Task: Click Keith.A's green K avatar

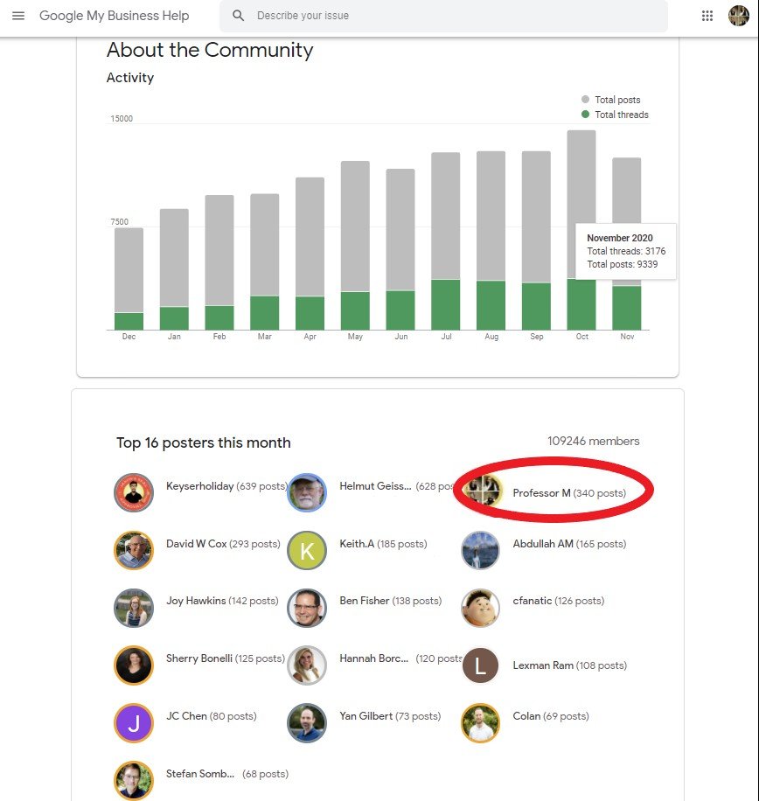Action: pos(307,550)
